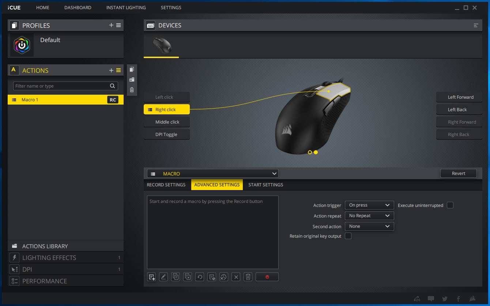This screenshot has width=490, height=306.
Task: Open the Devices panel options menu icon
Action: pyautogui.click(x=476, y=25)
